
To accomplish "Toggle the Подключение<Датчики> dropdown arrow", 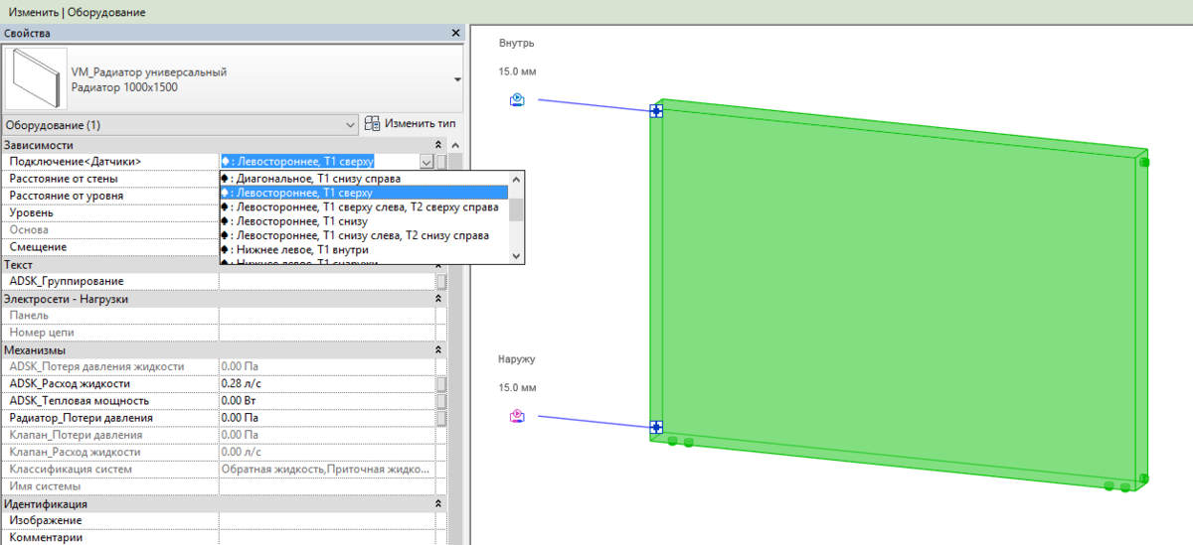I will 426,162.
